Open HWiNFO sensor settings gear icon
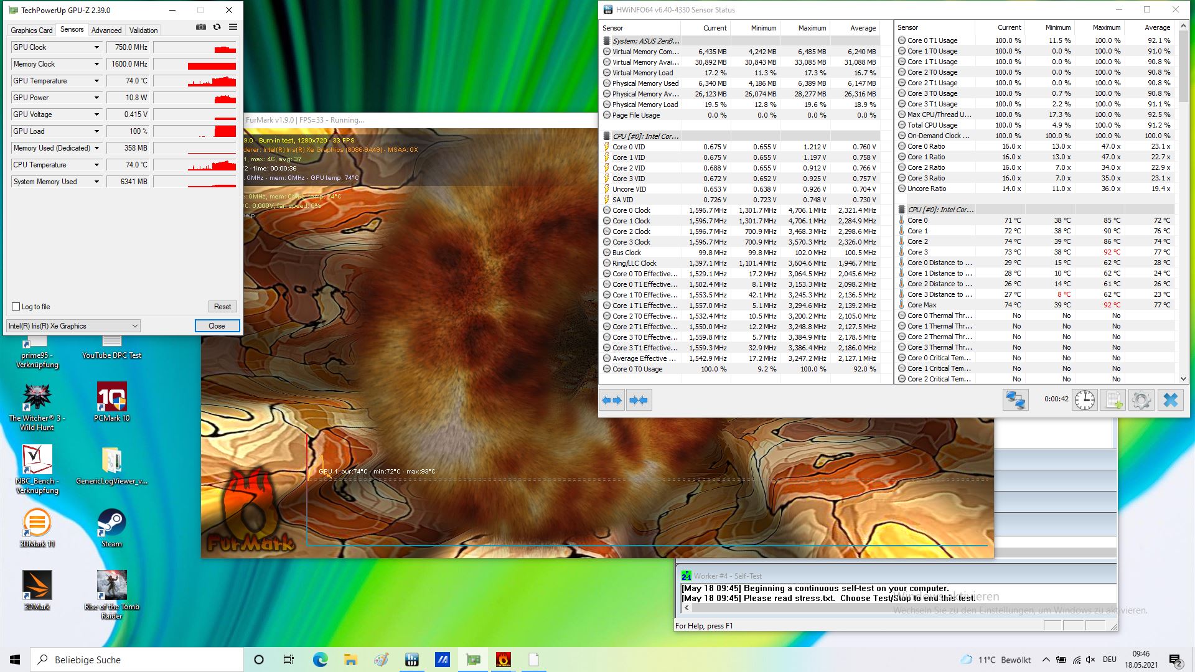 1141,399
